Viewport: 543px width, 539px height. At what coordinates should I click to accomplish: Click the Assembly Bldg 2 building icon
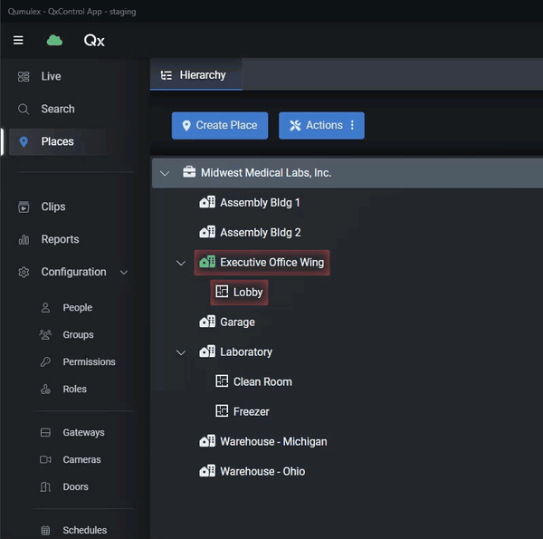point(207,232)
